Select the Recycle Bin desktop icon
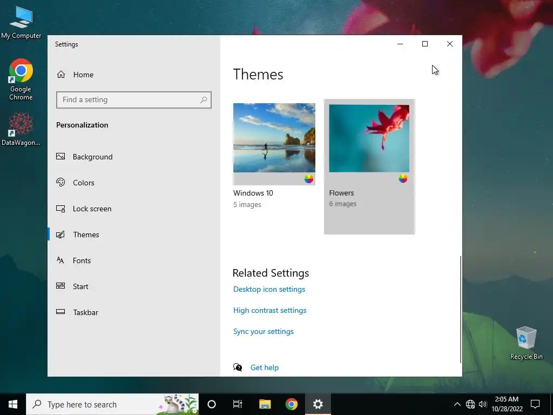The image size is (553, 415). (526, 343)
